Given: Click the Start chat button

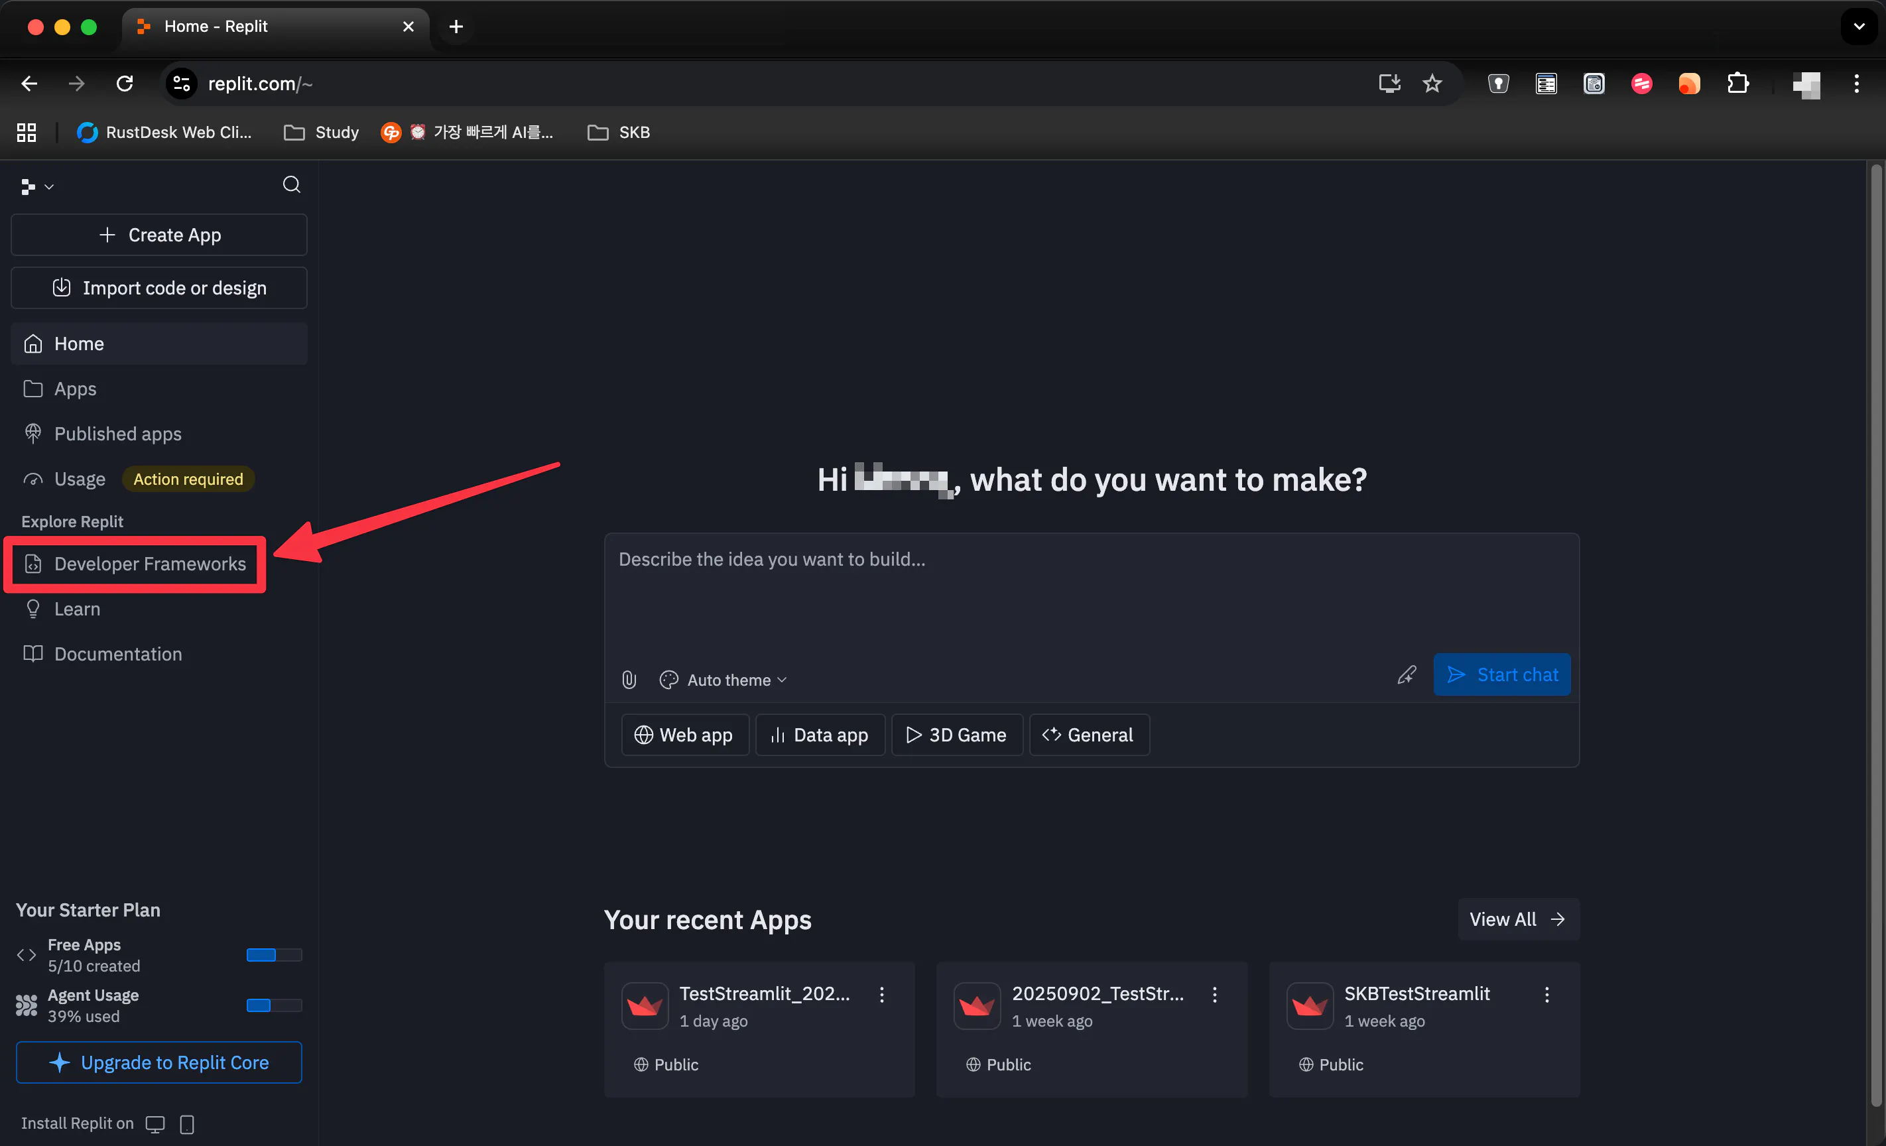Looking at the screenshot, I should (1502, 675).
